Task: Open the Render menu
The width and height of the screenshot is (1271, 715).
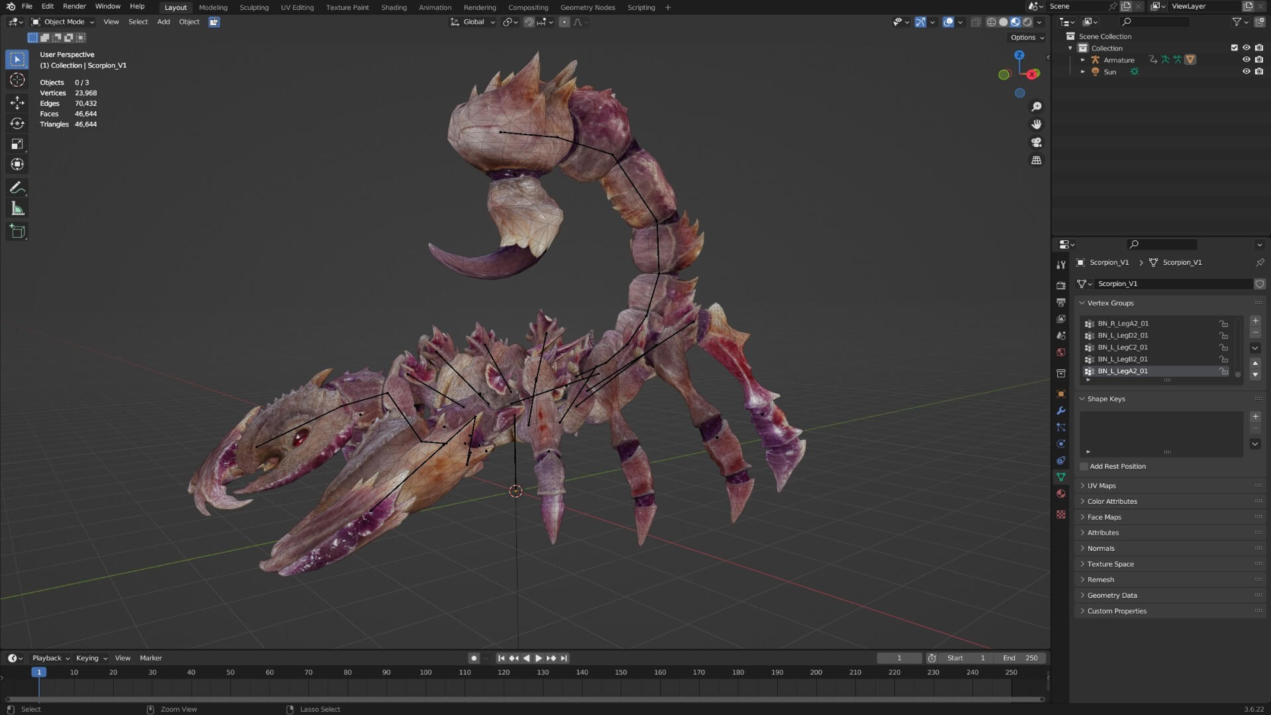Action: coord(74,6)
